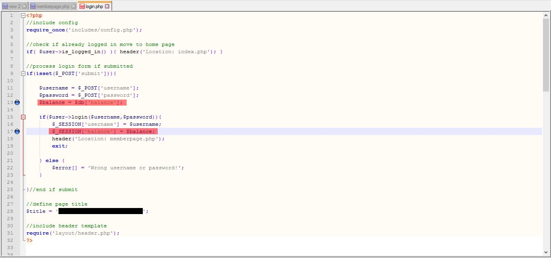Click the header Location: memberpage.php line

pos(108,139)
